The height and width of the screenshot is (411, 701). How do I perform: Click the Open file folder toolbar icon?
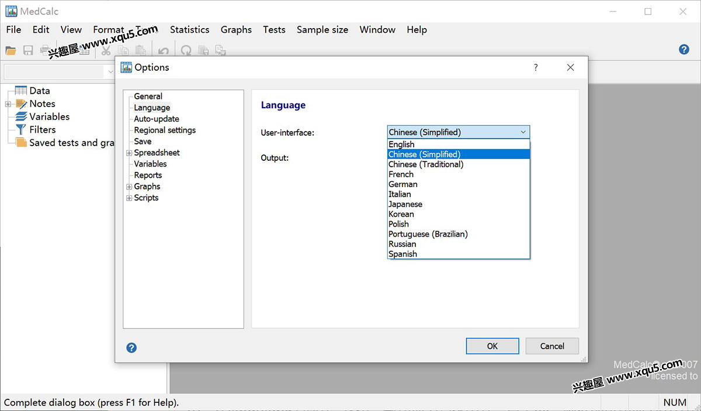click(x=11, y=50)
